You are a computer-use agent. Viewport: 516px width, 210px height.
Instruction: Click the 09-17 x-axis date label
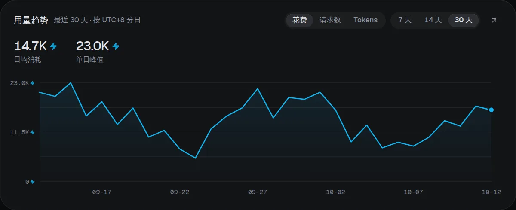coord(102,192)
